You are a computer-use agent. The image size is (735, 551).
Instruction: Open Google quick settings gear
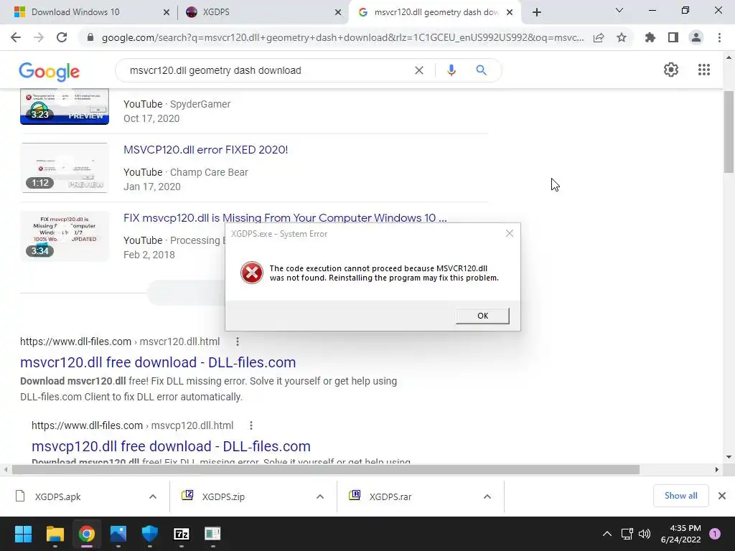point(671,70)
